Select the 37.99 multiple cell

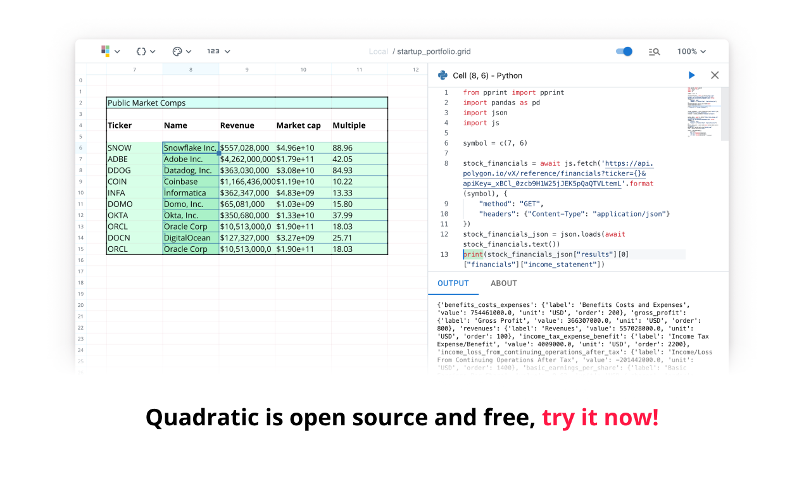[x=360, y=215]
